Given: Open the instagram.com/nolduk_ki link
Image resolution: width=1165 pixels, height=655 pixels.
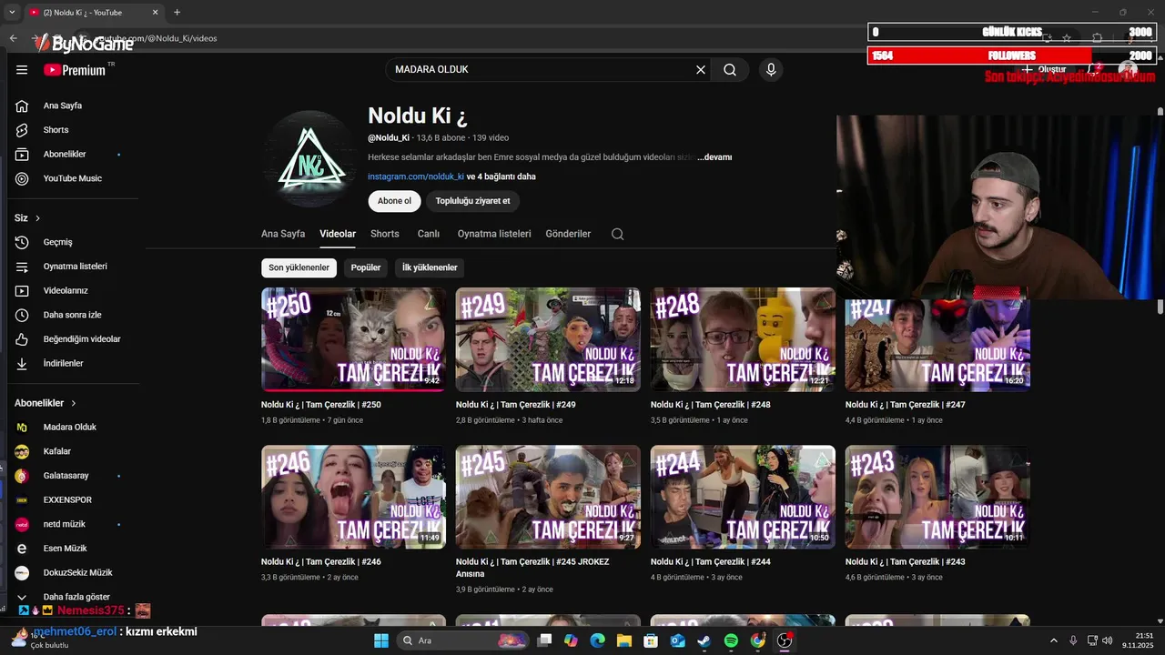Looking at the screenshot, I should click(x=416, y=176).
